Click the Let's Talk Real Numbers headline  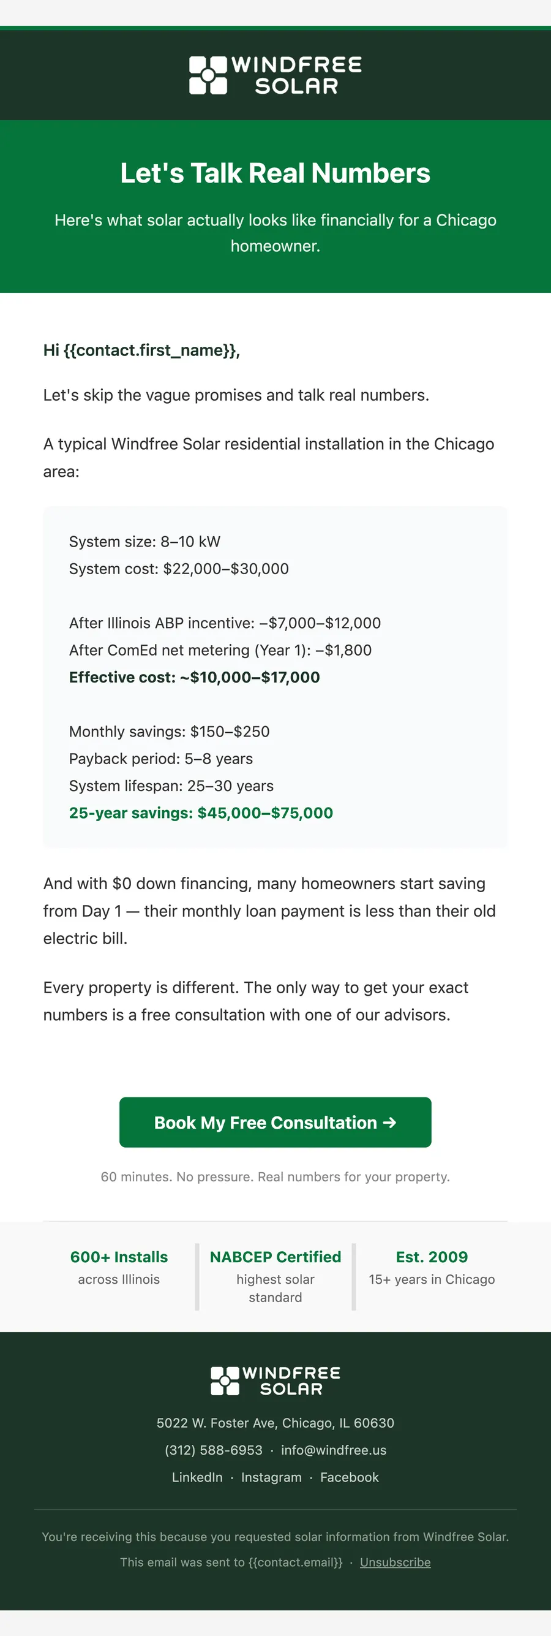275,173
